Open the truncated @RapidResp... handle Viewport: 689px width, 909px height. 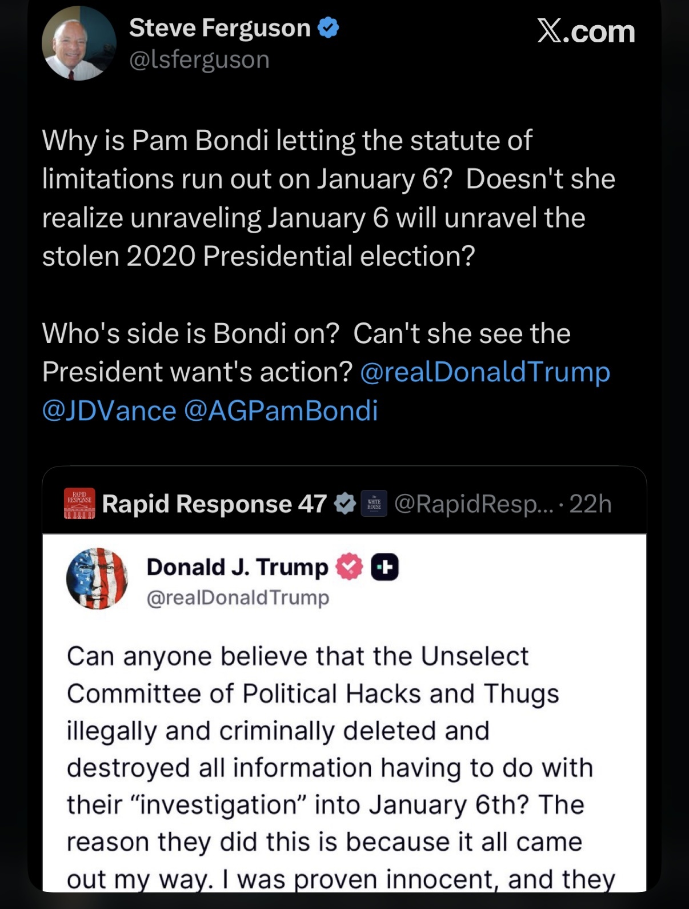click(474, 504)
